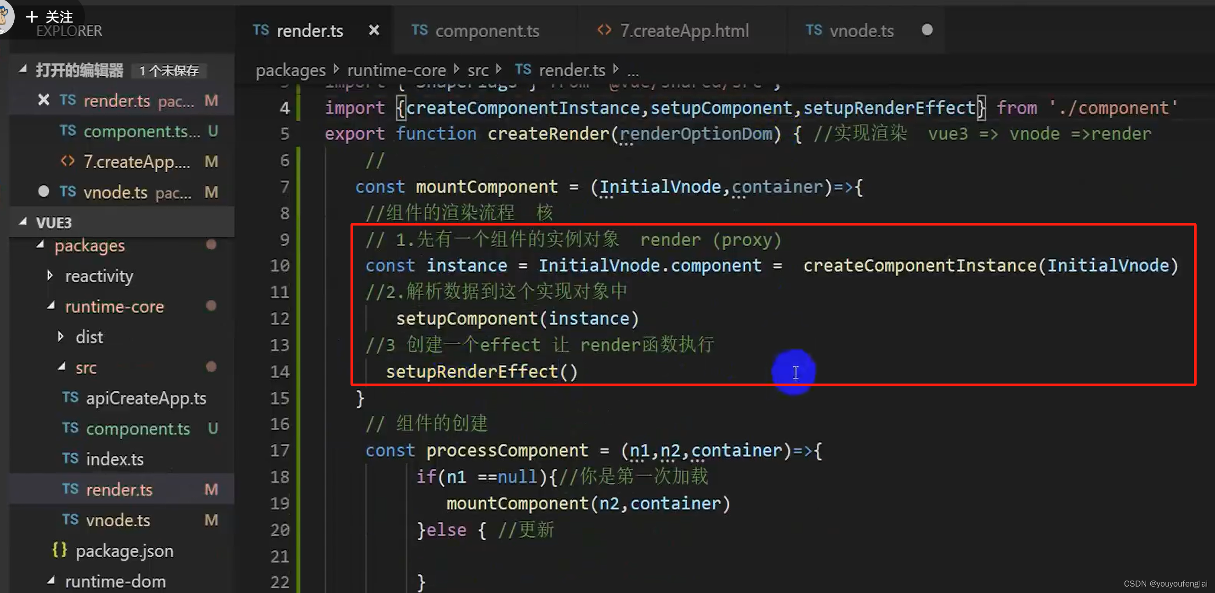Click processComponent declaration on line 17
Screen dimensions: 1215x593
(507, 450)
